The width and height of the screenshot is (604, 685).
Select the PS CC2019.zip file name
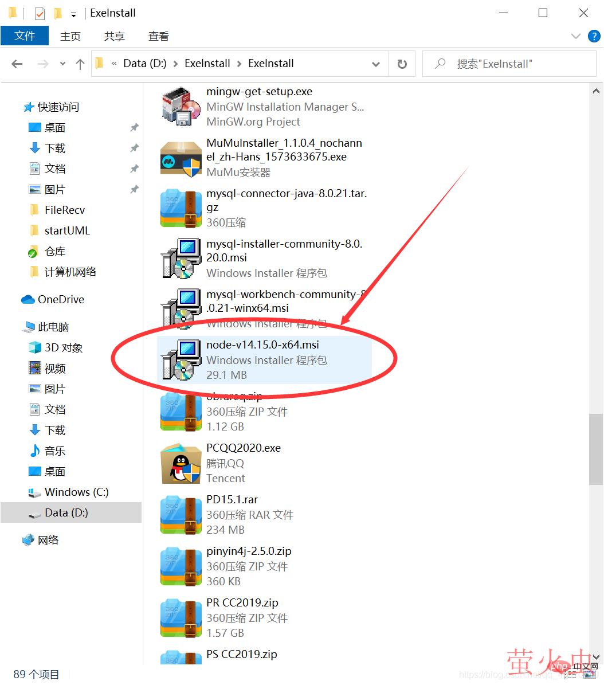pos(241,654)
